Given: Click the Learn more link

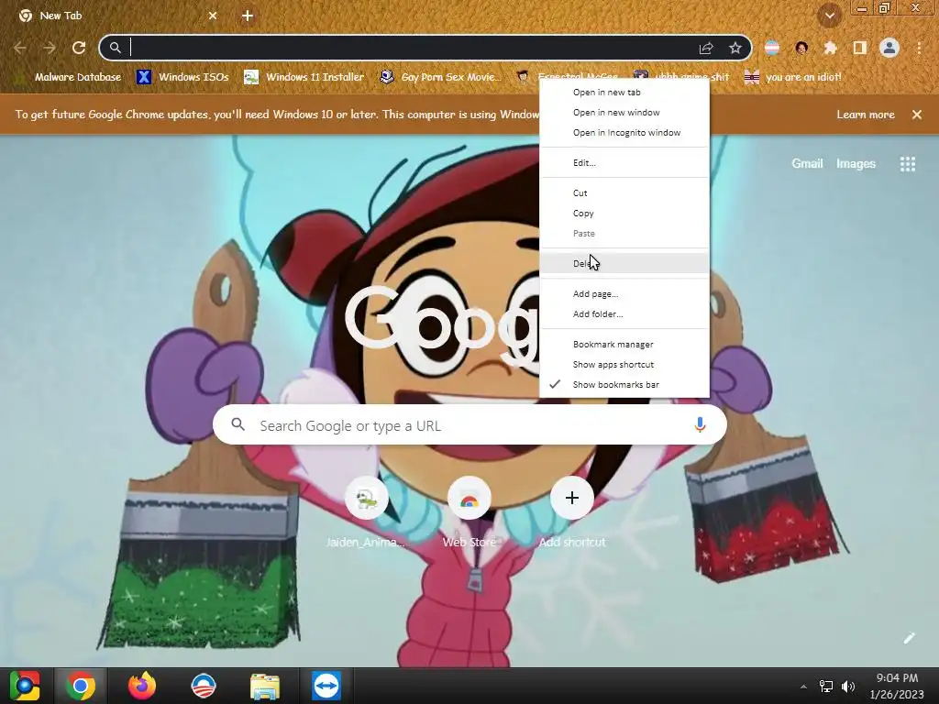Looking at the screenshot, I should click(x=866, y=115).
